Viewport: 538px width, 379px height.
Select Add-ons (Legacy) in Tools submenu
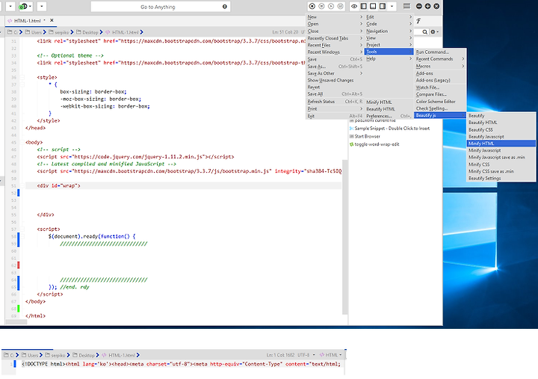pos(440,80)
